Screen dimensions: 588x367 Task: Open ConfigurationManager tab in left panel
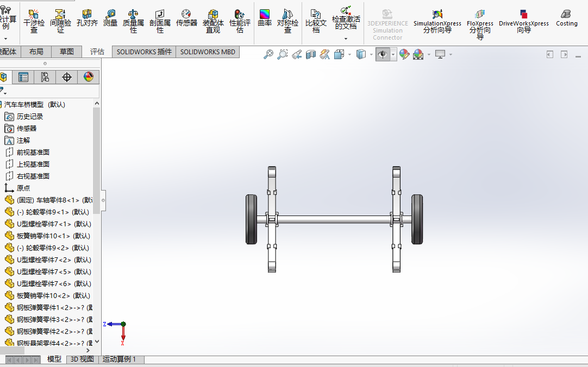[45, 77]
